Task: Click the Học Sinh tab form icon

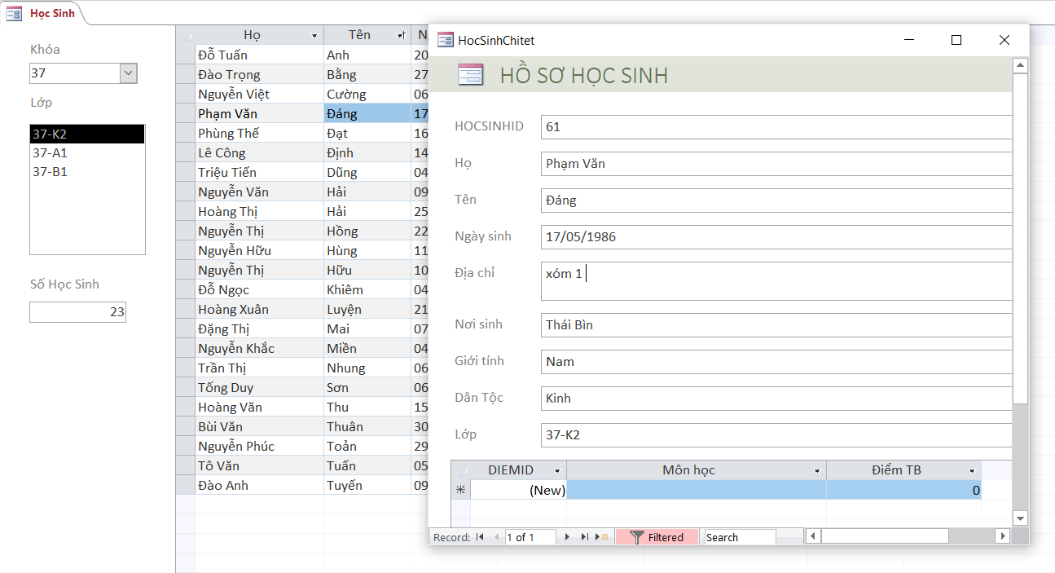Action: point(14,13)
